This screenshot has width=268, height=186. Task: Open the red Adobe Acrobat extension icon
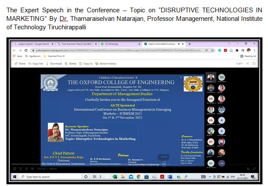tap(225, 51)
